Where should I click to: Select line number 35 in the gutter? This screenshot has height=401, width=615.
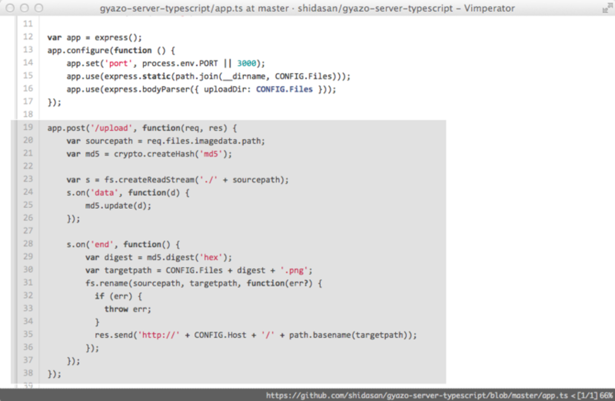[x=28, y=334]
